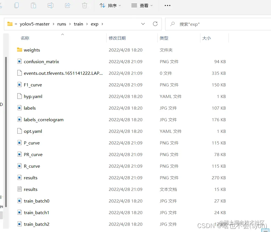The height and width of the screenshot is (232, 271).
Task: Click the Paste toolbar icon
Action: click(x=33, y=5)
